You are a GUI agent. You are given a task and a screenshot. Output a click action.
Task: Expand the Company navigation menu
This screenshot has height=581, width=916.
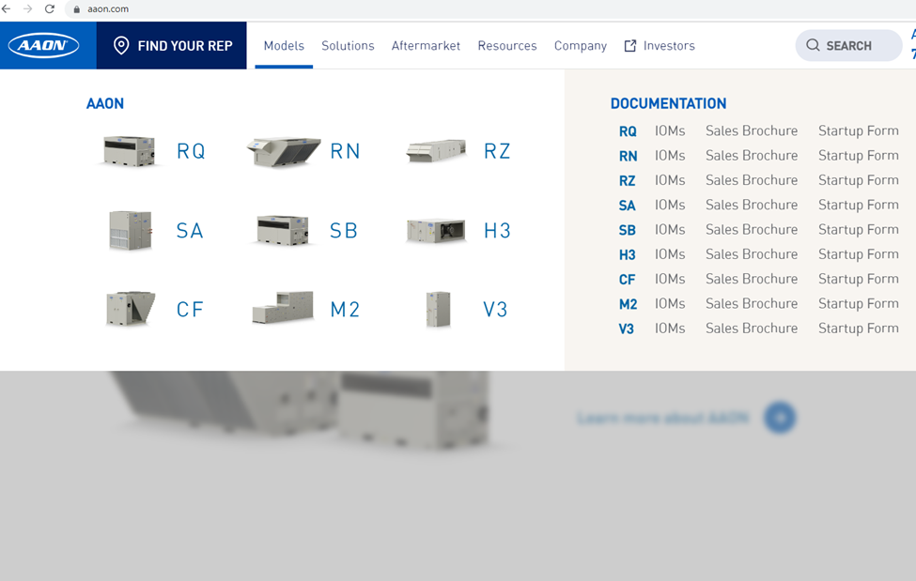580,45
